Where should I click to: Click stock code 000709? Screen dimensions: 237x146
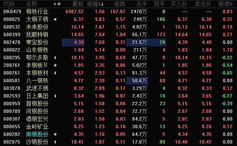12,111
